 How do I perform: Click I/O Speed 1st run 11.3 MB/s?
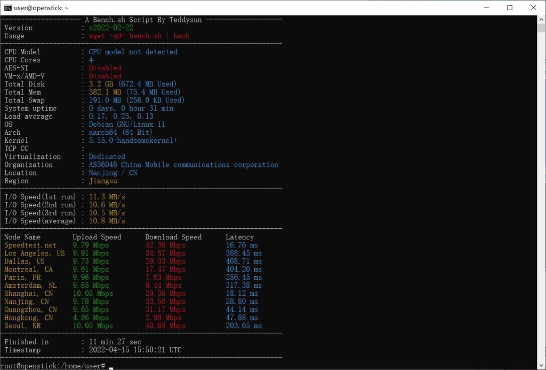click(107, 197)
